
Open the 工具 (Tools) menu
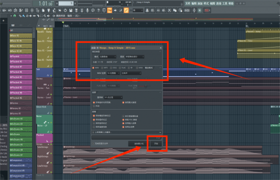tap(225, 3)
